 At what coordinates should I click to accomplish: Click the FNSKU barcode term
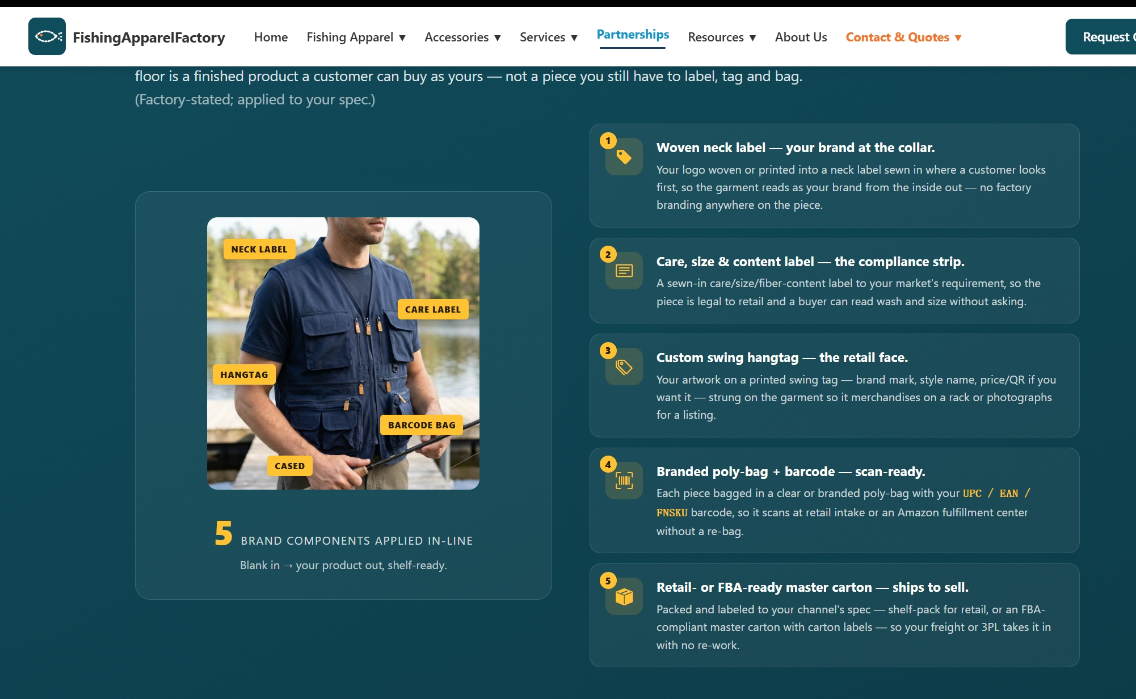[672, 513]
